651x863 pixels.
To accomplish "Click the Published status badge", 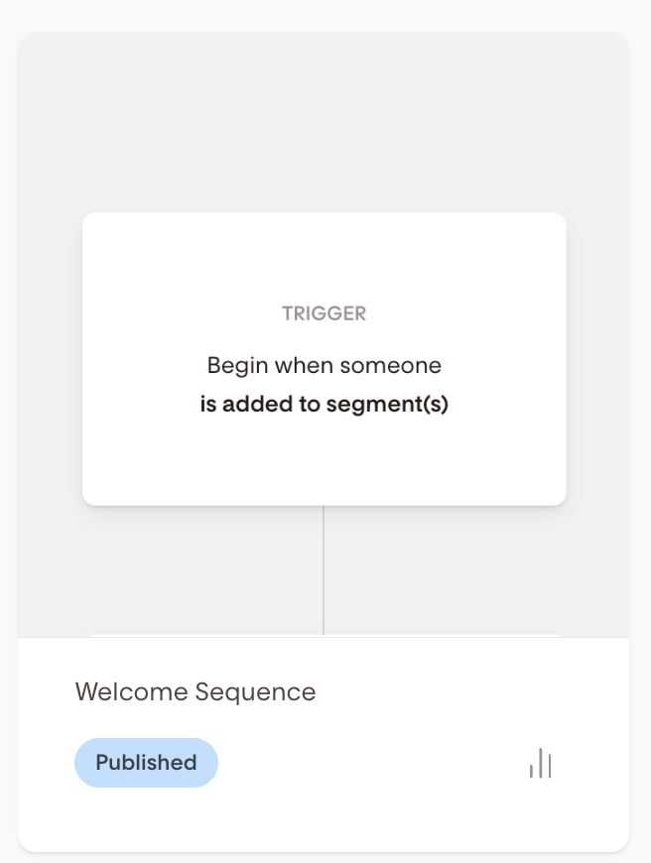I will [x=146, y=763].
